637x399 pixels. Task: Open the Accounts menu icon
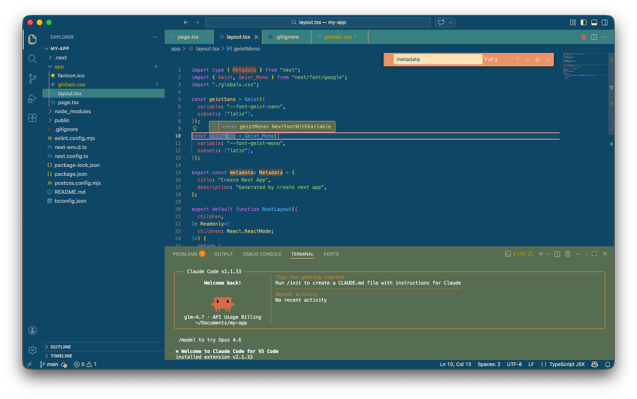[x=33, y=331]
